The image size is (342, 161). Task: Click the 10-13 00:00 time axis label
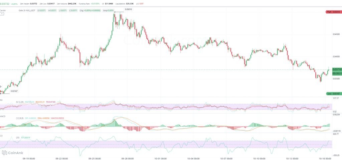click(x=292, y=159)
